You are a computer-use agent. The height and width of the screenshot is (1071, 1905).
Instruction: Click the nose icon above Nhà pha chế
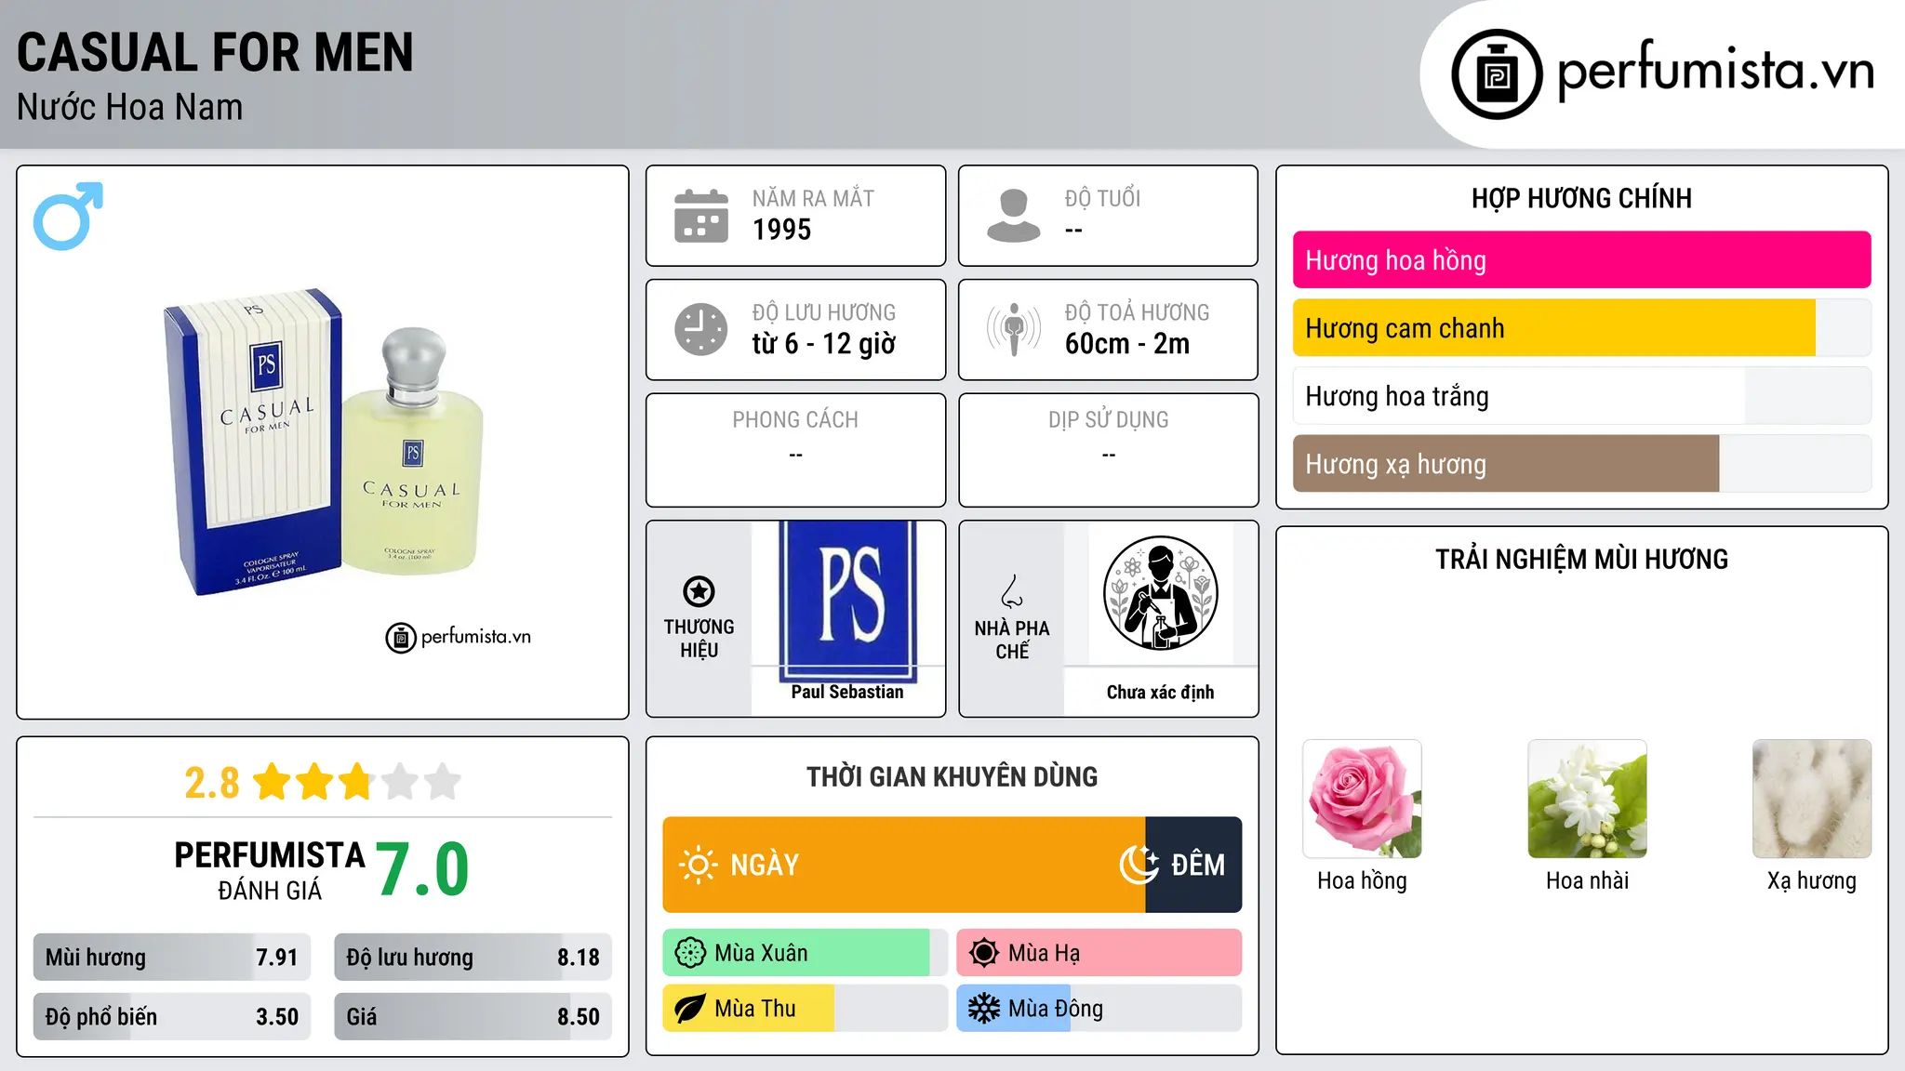pyautogui.click(x=1012, y=591)
